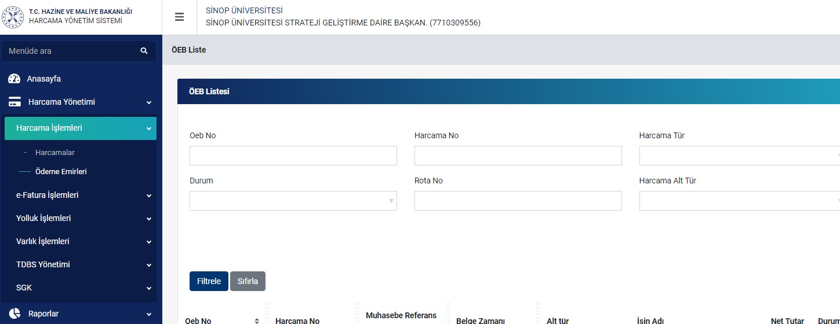Image resolution: width=840 pixels, height=324 pixels.
Task: Sort the table by Oeb No arrows
Action: coord(257,321)
